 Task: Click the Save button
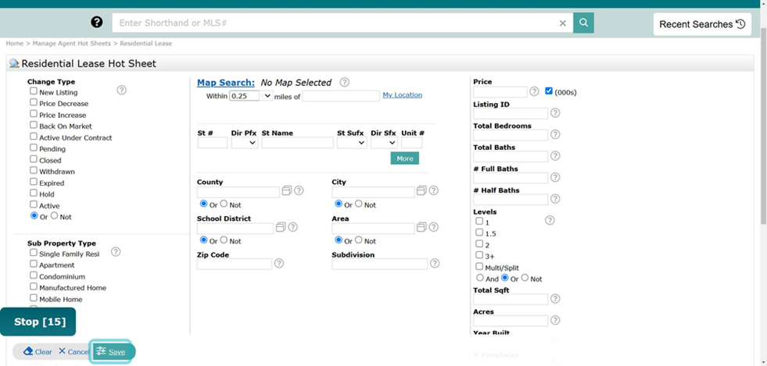coord(111,351)
